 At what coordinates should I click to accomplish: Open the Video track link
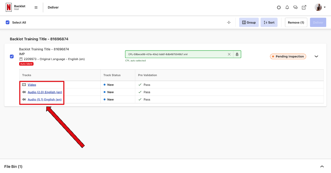tap(32, 85)
